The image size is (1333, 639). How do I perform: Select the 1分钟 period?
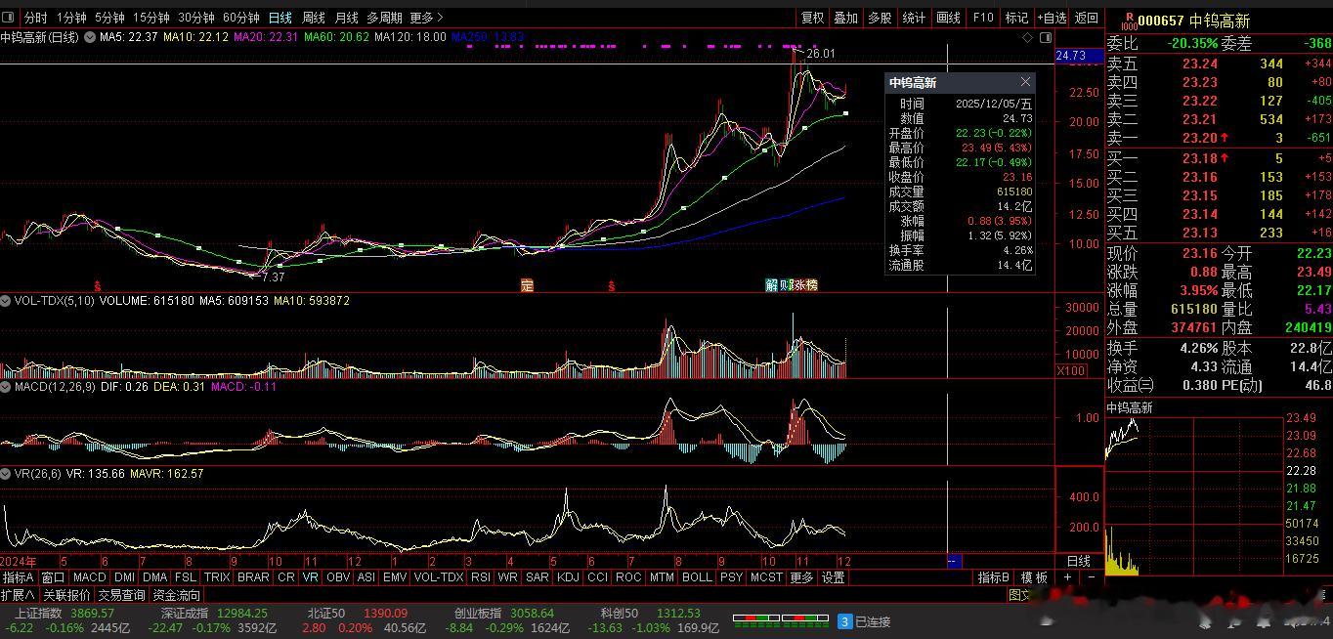point(71,18)
